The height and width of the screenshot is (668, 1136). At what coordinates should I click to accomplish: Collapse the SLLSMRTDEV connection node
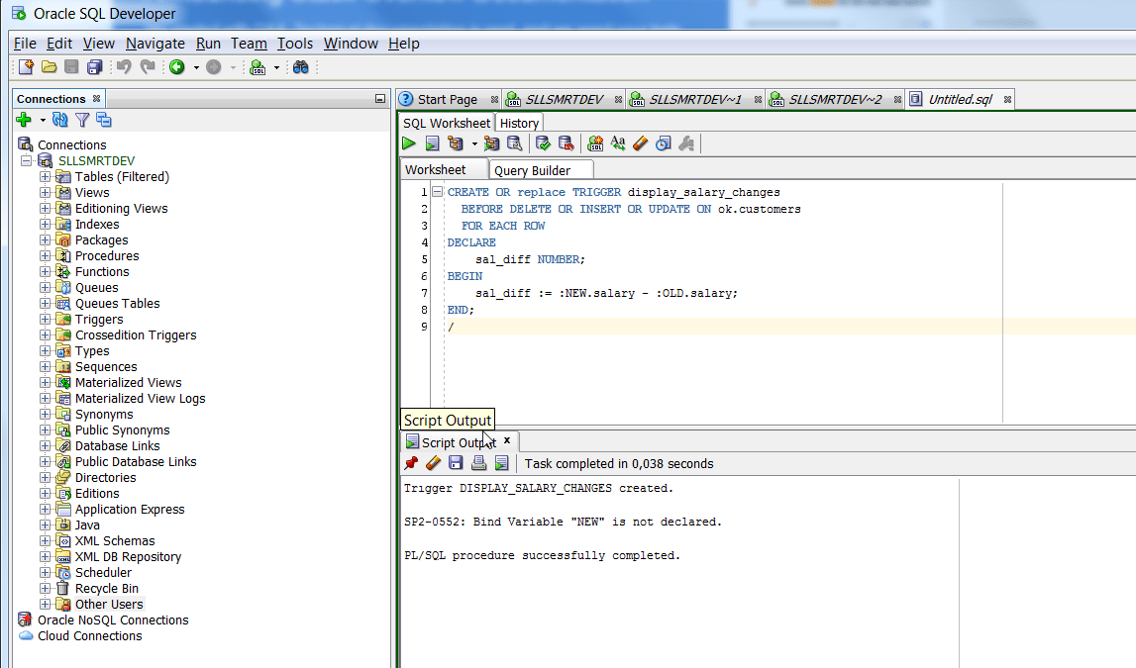(27, 160)
